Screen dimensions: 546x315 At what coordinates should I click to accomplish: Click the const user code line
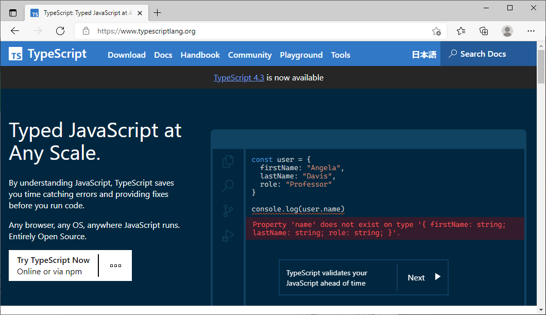coord(281,160)
